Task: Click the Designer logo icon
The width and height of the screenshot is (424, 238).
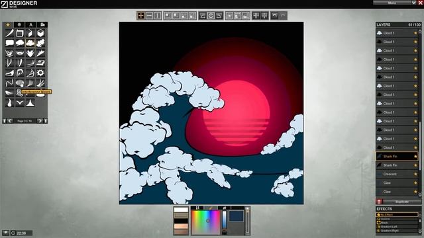Action: [x=5, y=4]
